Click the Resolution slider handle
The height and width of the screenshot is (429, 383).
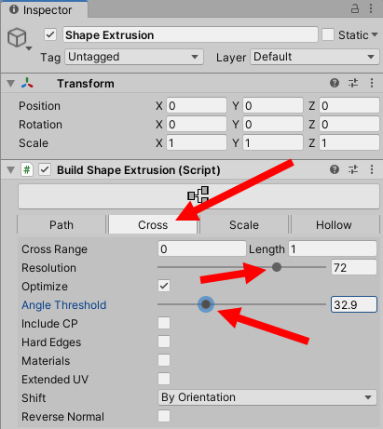click(x=277, y=267)
